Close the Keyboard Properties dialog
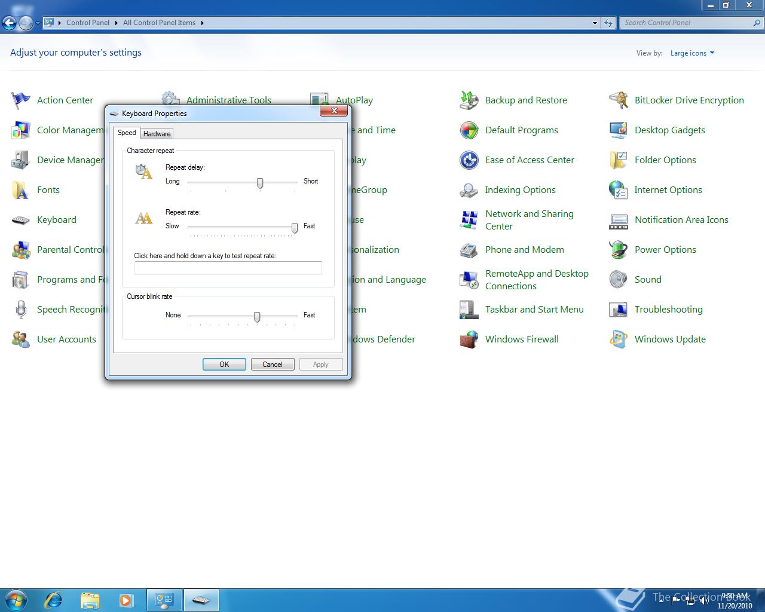The image size is (765, 612). (x=334, y=111)
